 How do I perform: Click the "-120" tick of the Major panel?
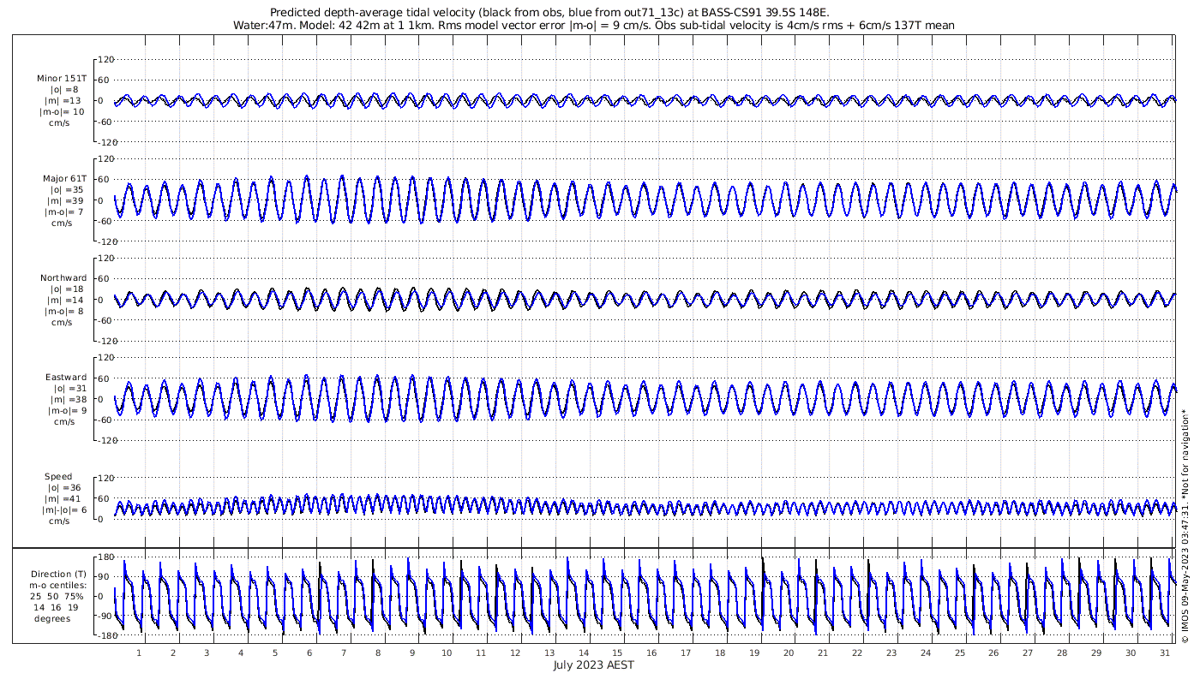(106, 241)
